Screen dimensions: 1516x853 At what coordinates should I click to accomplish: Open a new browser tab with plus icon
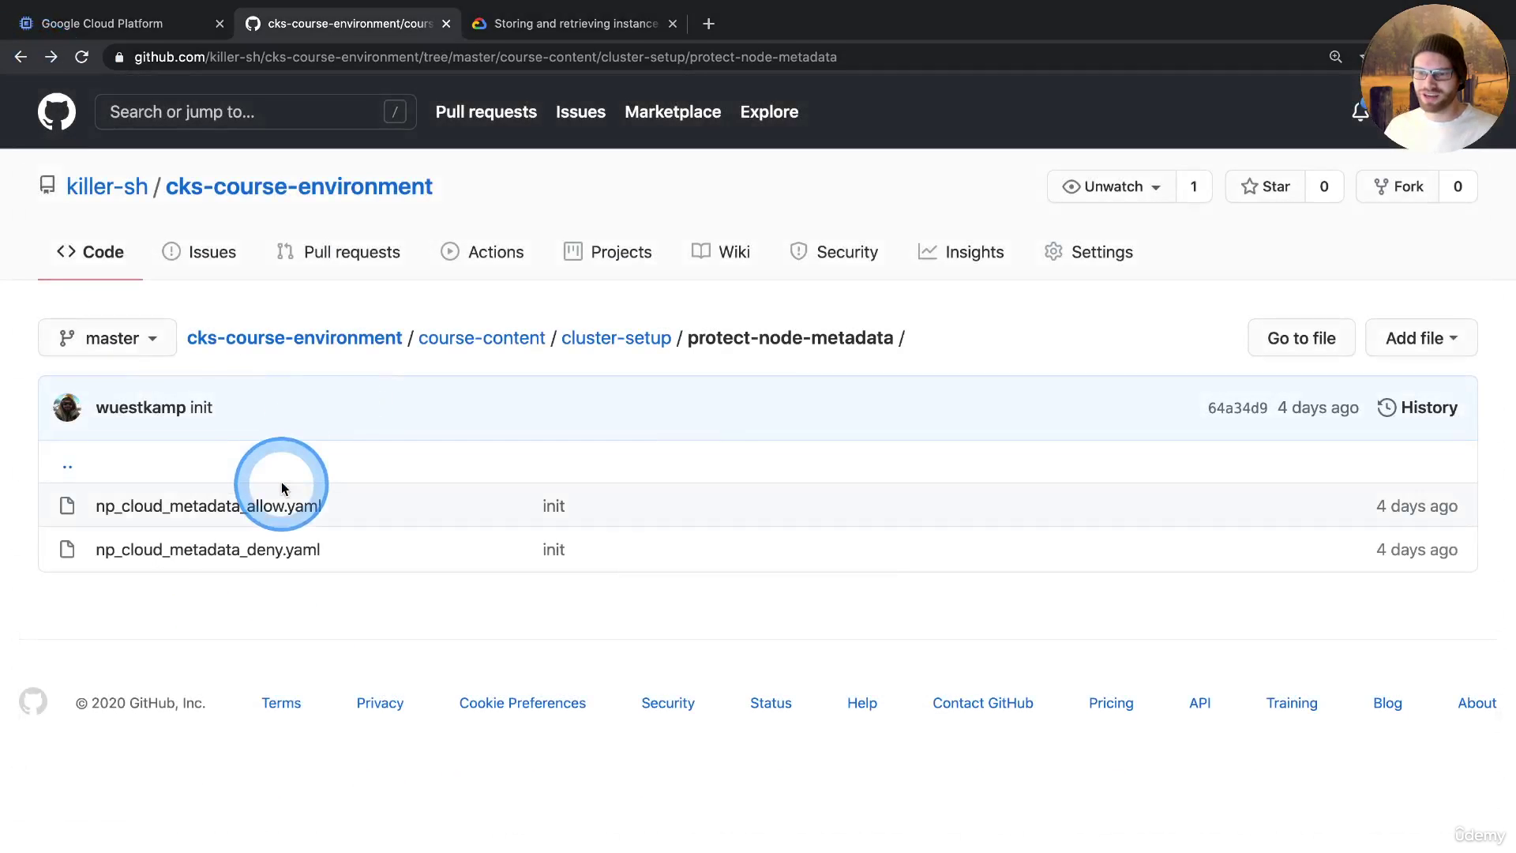(708, 24)
